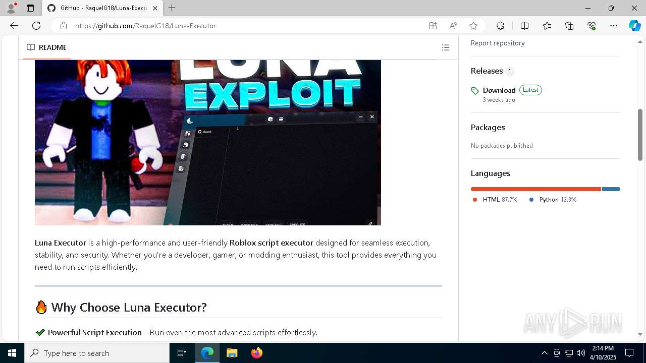646x363 pixels.
Task: Open Task View on taskbar
Action: (x=182, y=353)
